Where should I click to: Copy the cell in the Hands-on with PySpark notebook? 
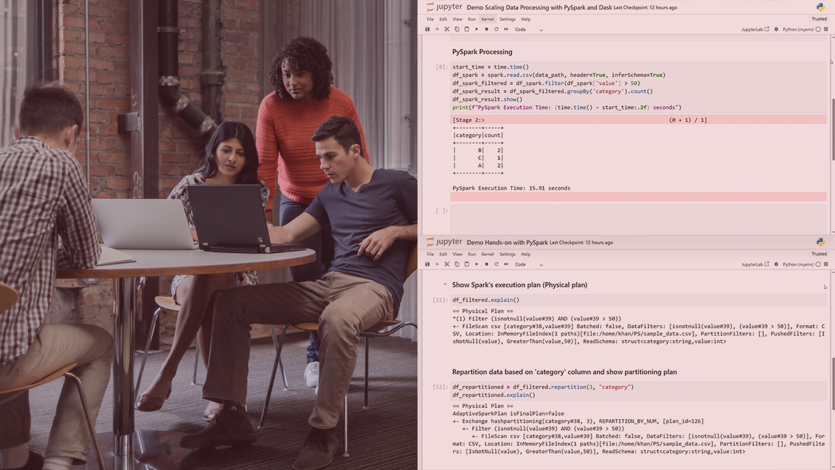457,264
